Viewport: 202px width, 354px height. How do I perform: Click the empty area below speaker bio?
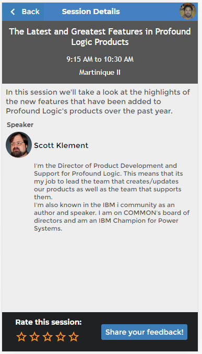coord(100,272)
